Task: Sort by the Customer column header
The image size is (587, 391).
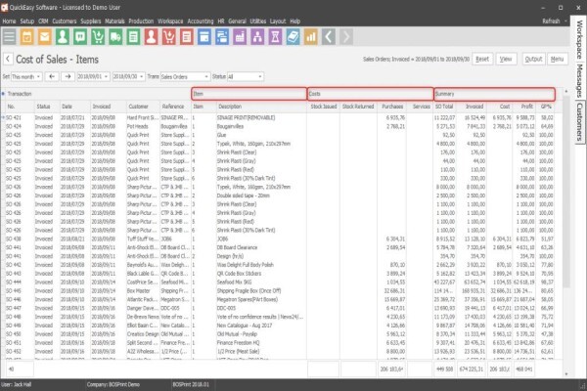Action: 143,107
